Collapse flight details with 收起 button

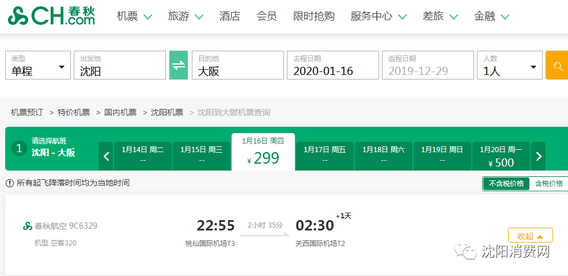(x=530, y=236)
